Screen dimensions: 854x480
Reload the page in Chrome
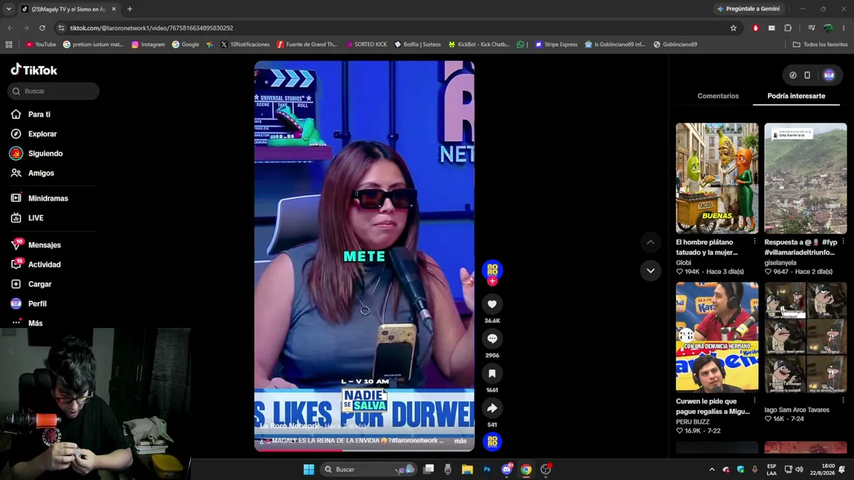[42, 28]
